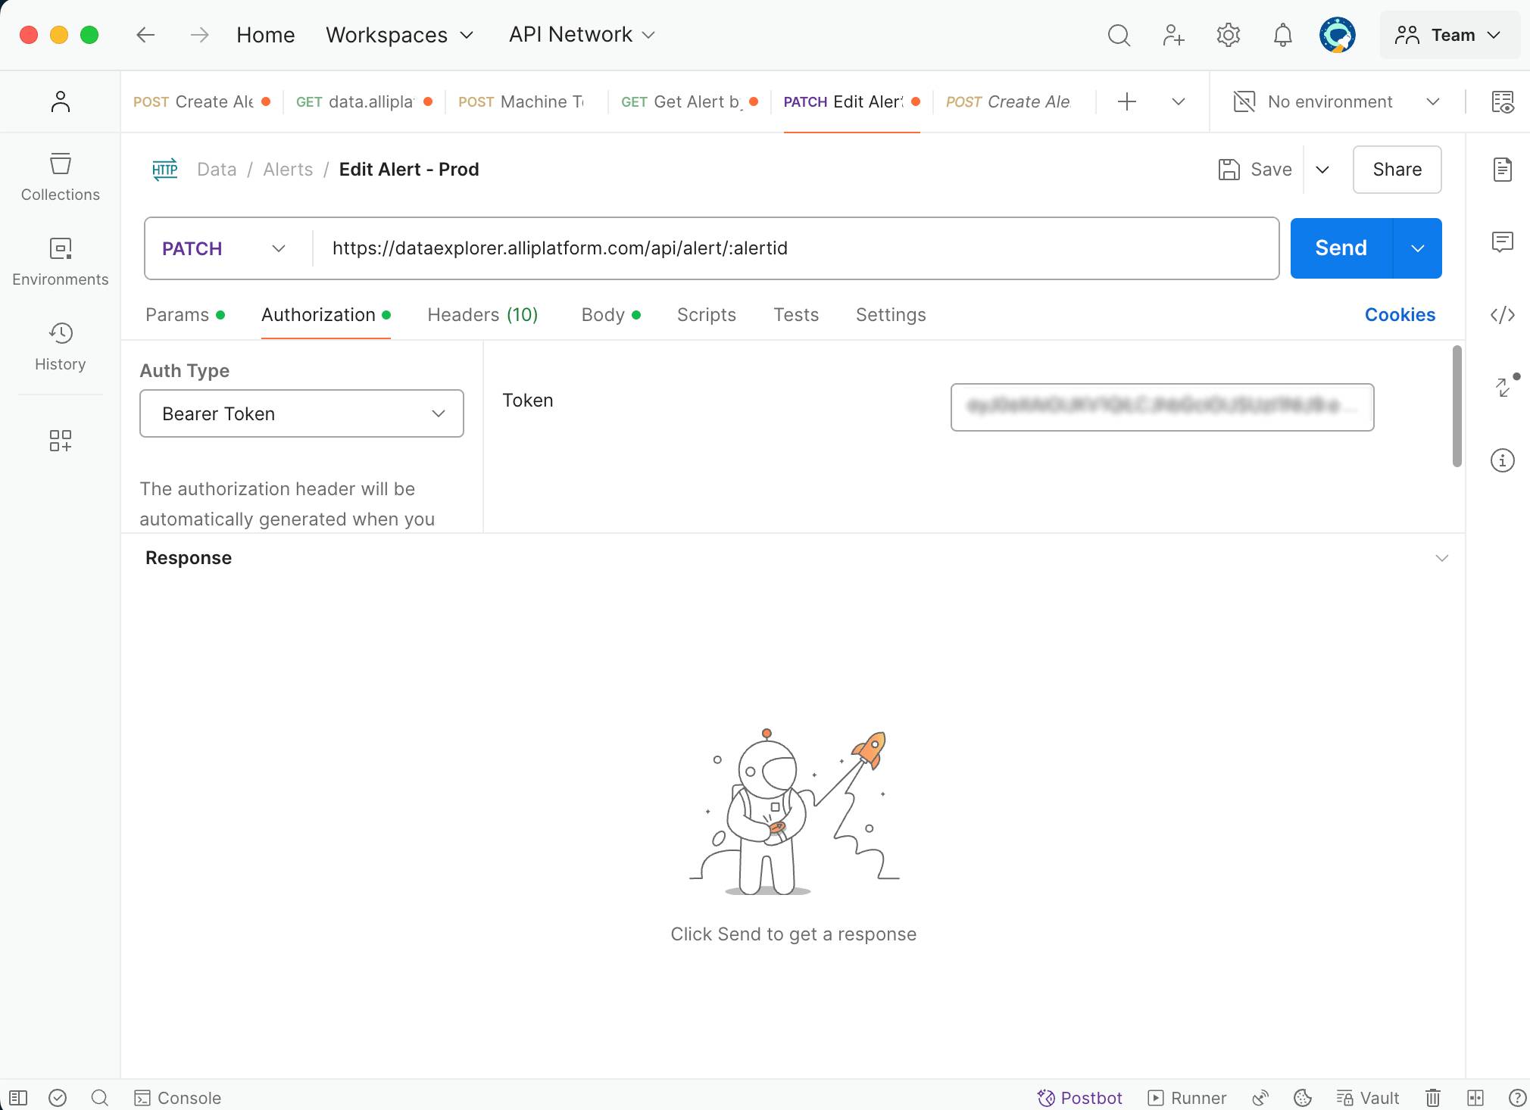This screenshot has width=1530, height=1110.
Task: Open the Collections sidebar panel
Action: tap(60, 177)
